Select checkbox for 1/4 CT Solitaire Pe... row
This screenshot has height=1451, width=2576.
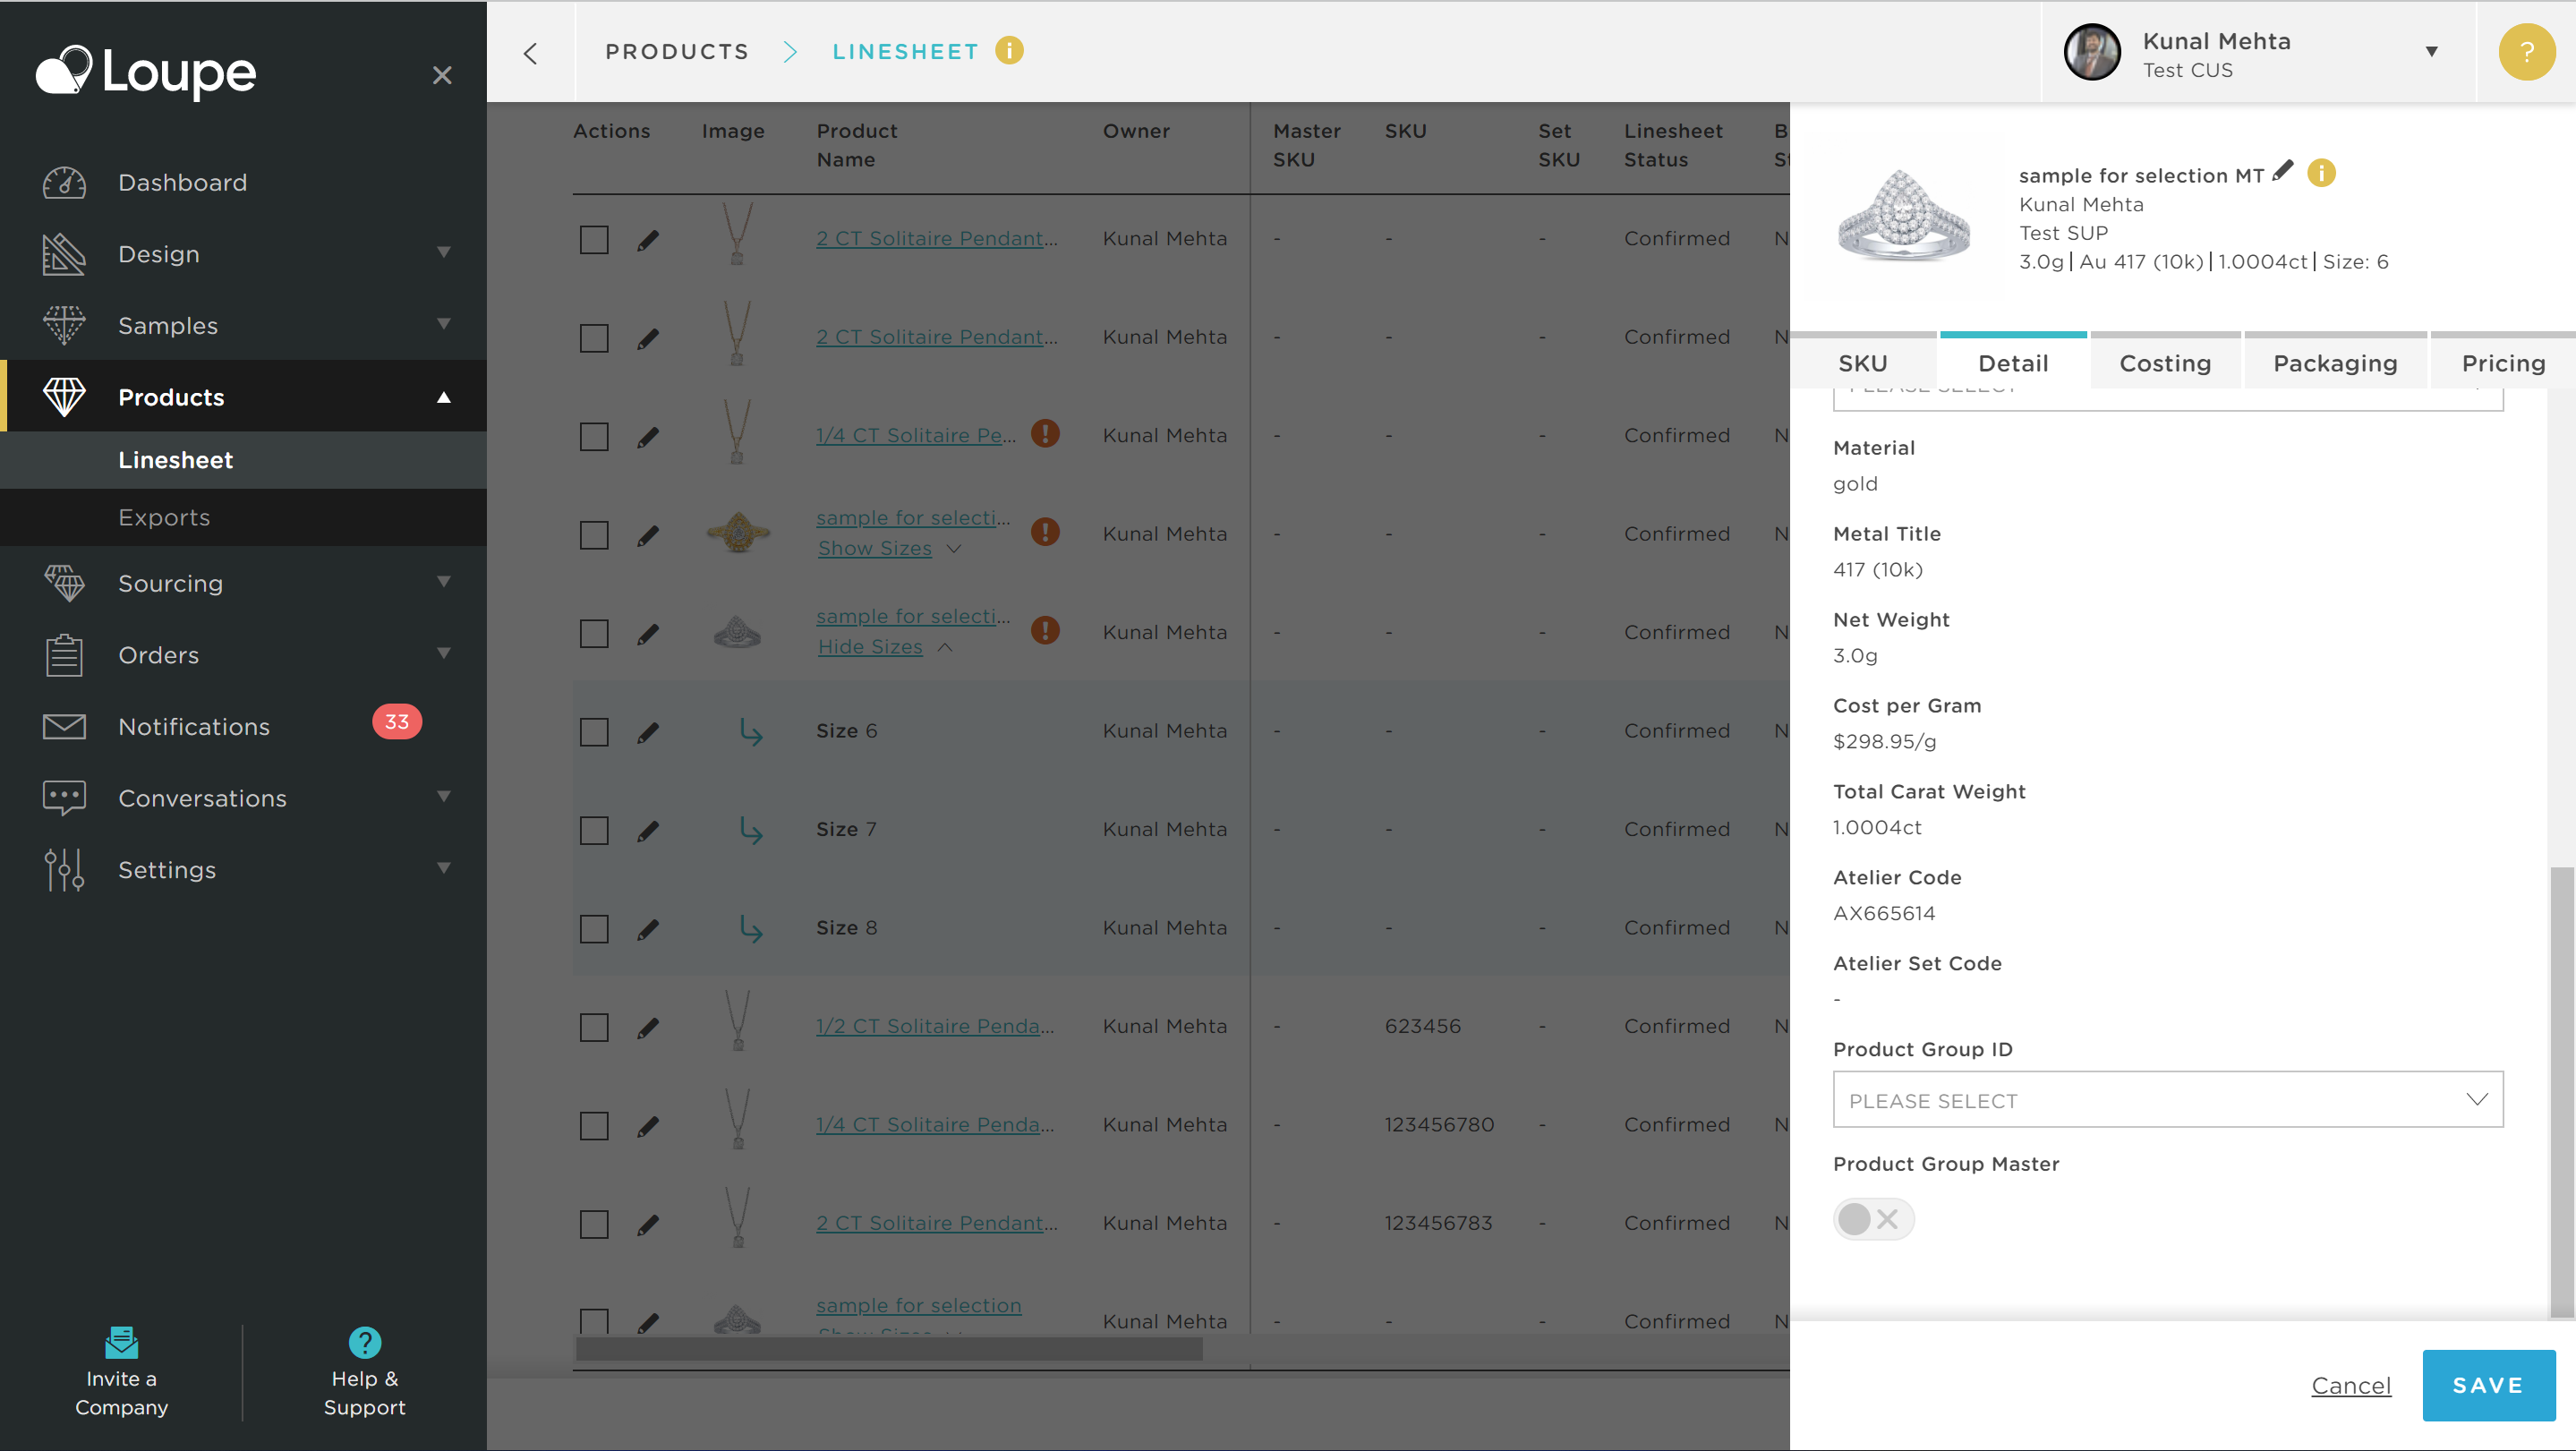click(x=594, y=437)
